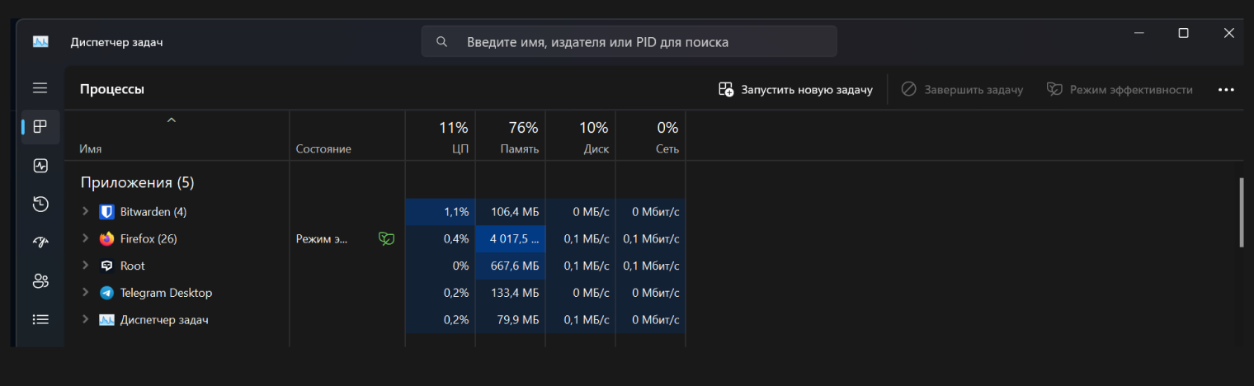This screenshot has width=1254, height=386.
Task: Click the Процессы page title
Action: [112, 89]
